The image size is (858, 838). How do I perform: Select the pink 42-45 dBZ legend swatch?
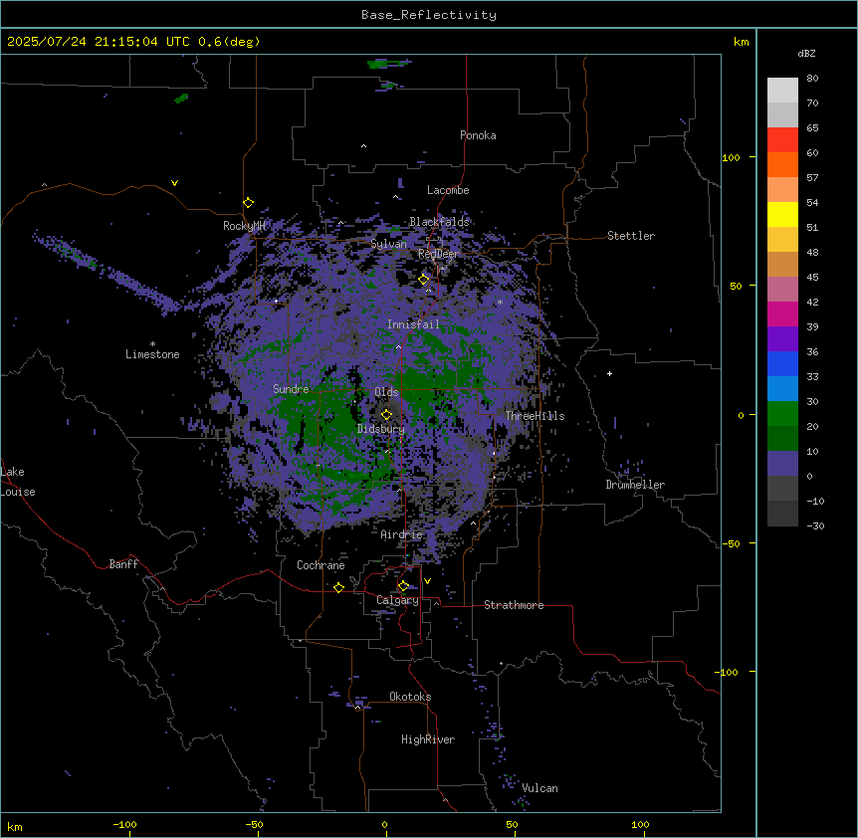point(782,290)
